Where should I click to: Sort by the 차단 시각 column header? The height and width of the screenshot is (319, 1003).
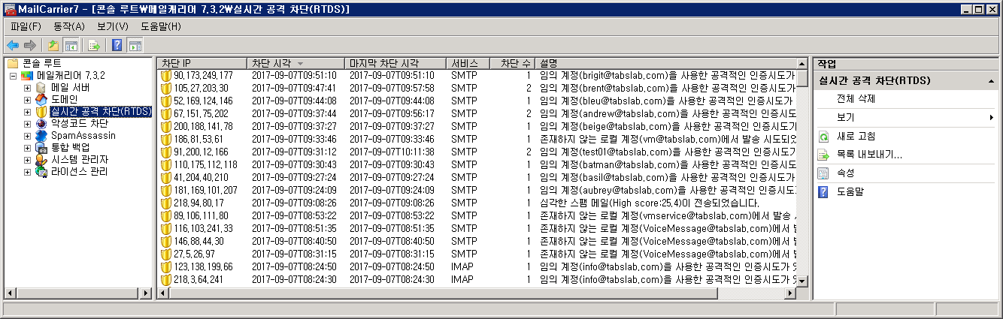coord(296,63)
